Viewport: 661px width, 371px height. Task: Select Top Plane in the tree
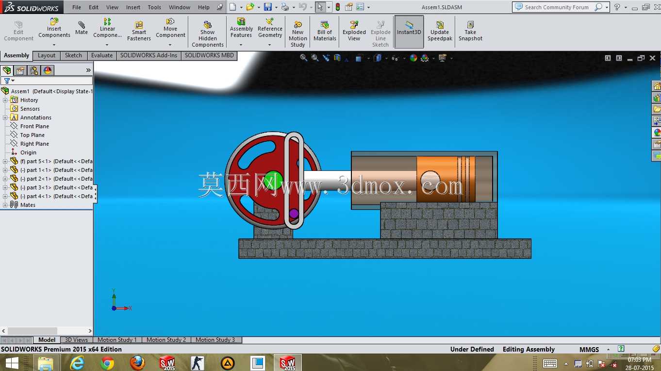click(x=32, y=135)
